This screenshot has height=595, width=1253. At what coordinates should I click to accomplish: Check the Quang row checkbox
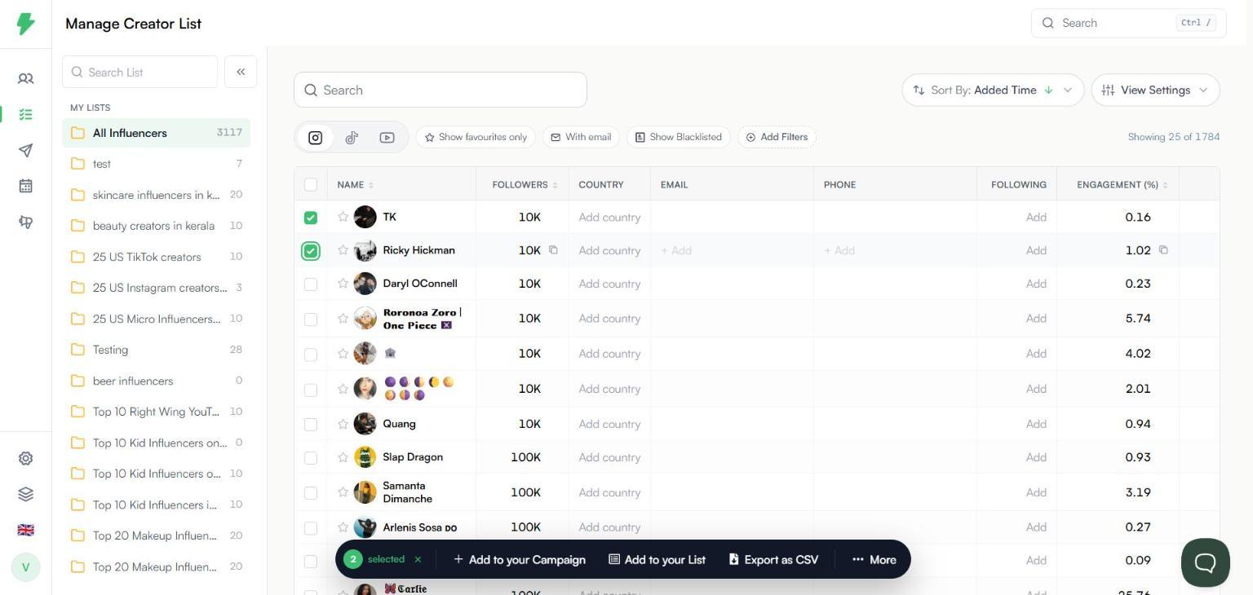(311, 425)
